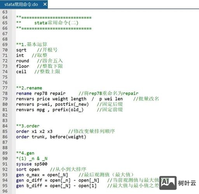Click the //从小到大排序 comment
The image size is (199, 194).
[x=68, y=170]
